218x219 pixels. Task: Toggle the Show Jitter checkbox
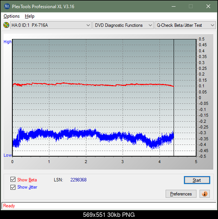click(13, 187)
